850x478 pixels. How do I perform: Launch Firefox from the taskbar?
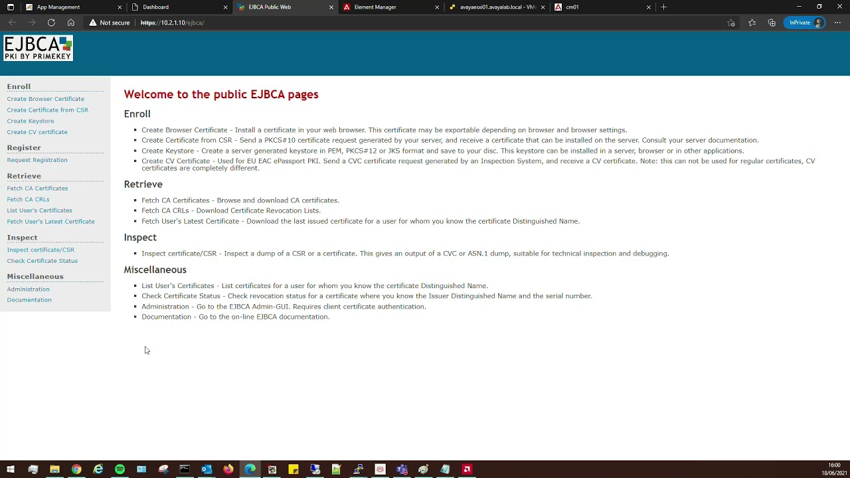point(228,469)
